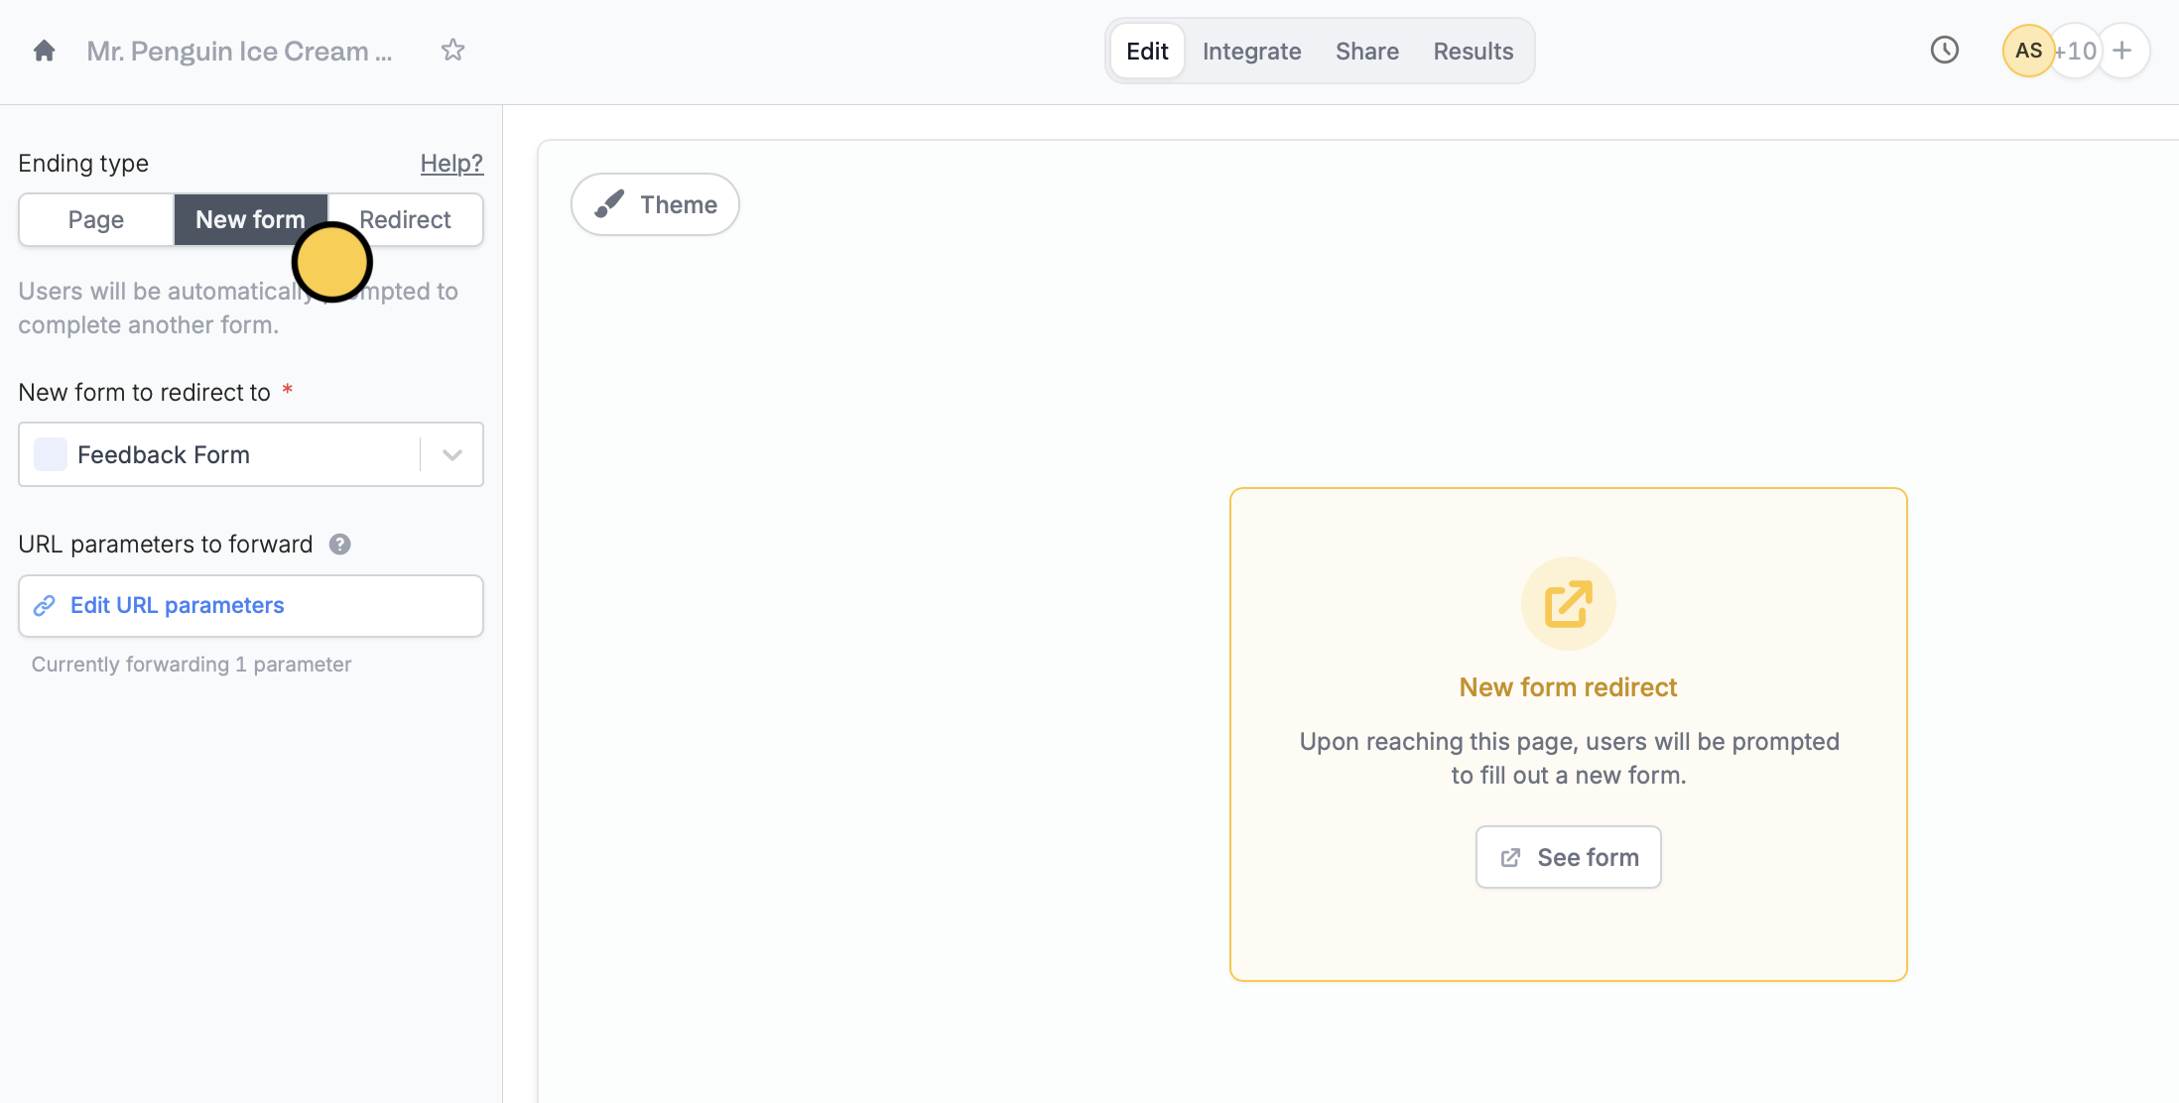Open version history clock icon

click(1944, 51)
